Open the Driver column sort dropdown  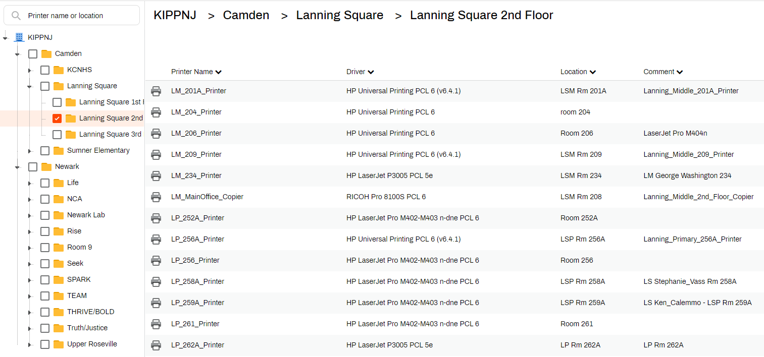click(371, 72)
